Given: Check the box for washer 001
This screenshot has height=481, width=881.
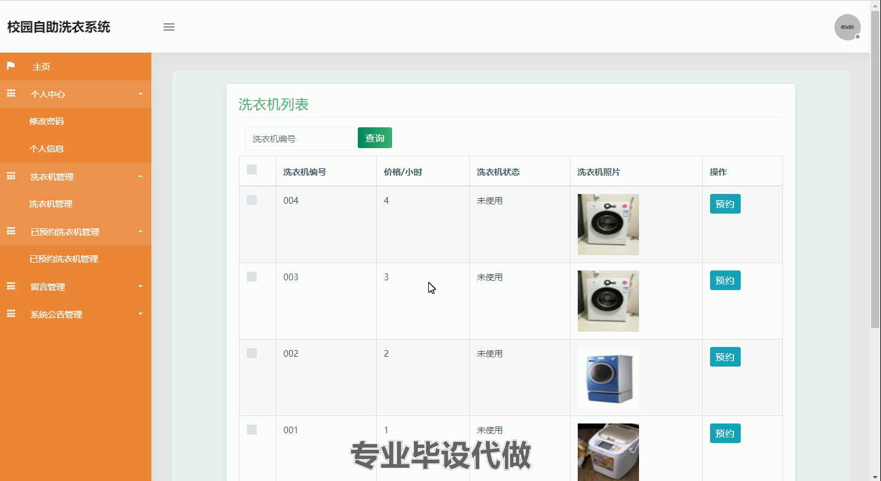Looking at the screenshot, I should tap(252, 430).
